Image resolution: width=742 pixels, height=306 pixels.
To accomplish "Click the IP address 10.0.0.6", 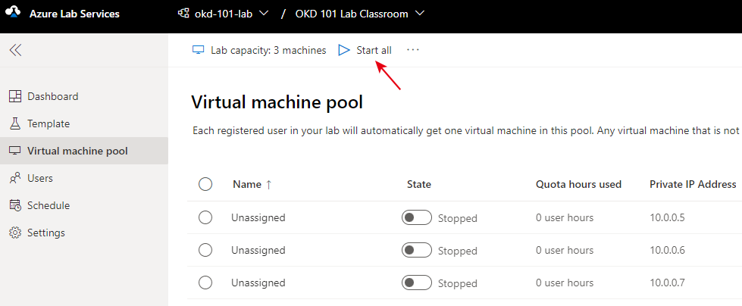I will [x=667, y=250].
